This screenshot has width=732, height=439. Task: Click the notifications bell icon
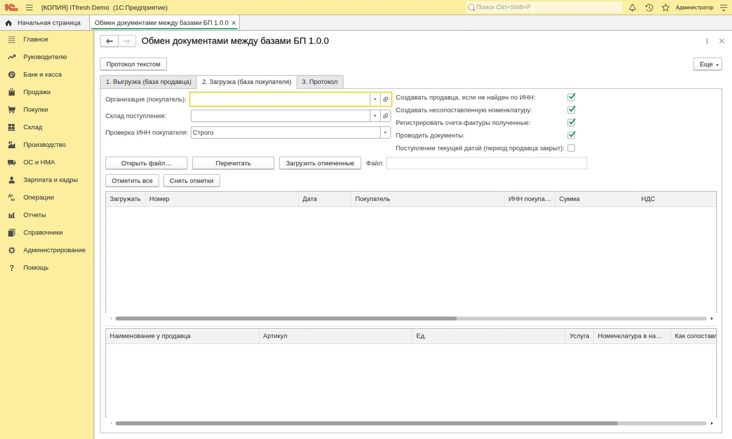tap(633, 7)
